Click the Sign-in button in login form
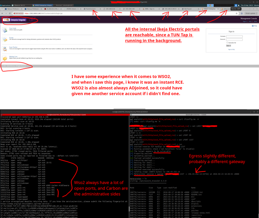This screenshot has height=218, width=259. (x=229, y=46)
